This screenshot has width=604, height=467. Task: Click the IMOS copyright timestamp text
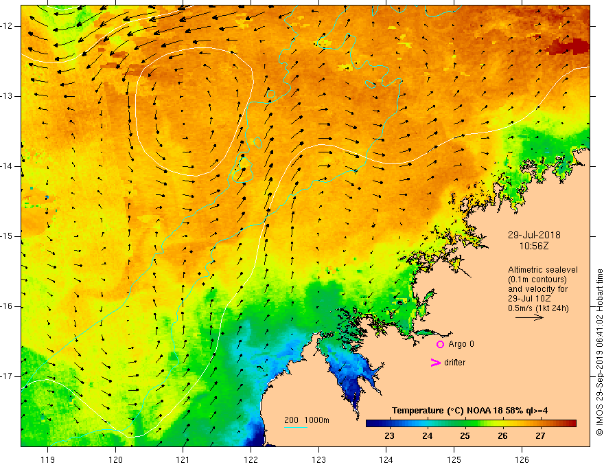(x=599, y=352)
